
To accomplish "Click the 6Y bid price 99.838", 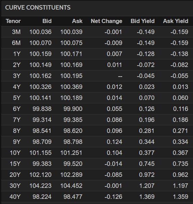I will tap(42, 109).
